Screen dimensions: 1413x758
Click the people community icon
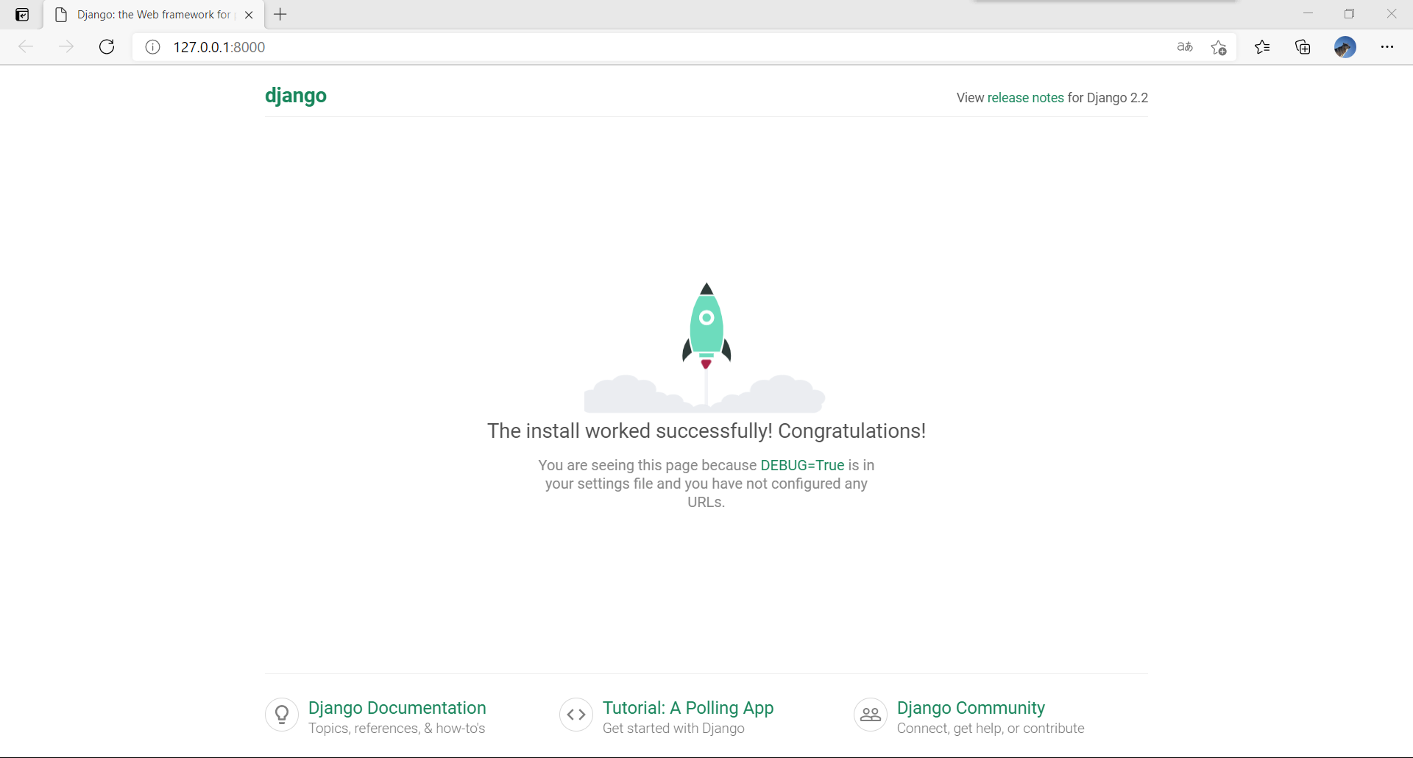pyautogui.click(x=871, y=715)
